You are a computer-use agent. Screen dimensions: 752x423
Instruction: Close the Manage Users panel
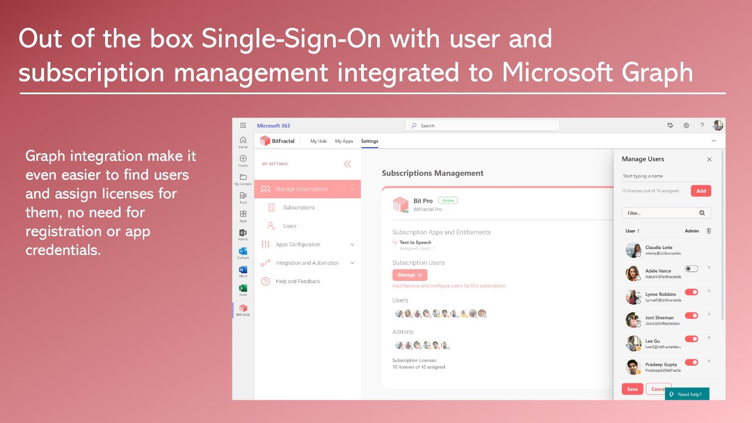709,159
